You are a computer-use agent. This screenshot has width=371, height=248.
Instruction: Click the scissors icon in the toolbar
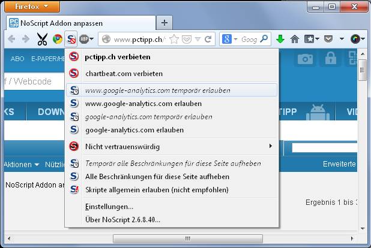[x=43, y=39]
